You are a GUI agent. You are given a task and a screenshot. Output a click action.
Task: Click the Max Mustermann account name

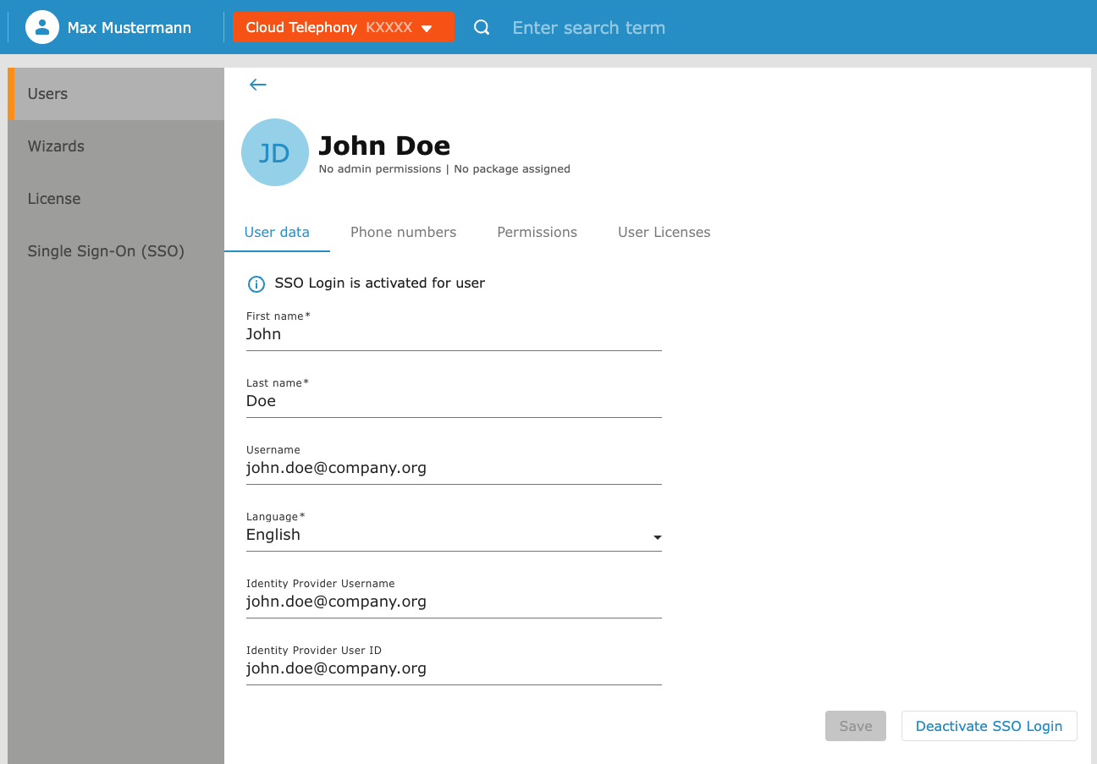pos(130,28)
